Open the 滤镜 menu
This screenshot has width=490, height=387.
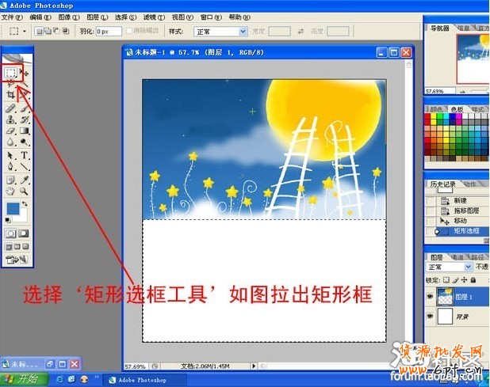tap(154, 17)
